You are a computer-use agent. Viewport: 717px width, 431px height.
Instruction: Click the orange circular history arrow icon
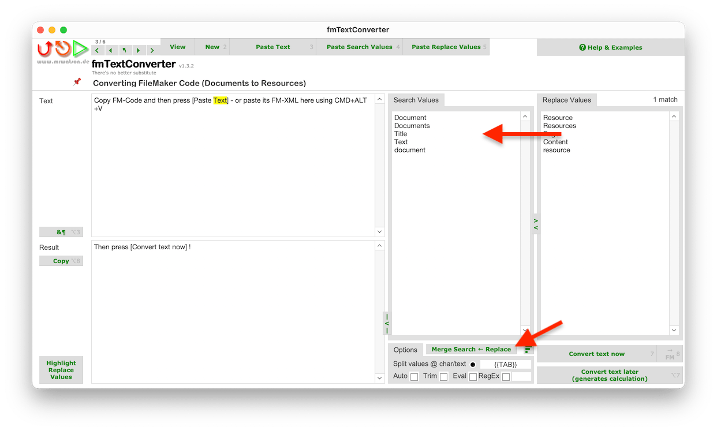point(62,48)
